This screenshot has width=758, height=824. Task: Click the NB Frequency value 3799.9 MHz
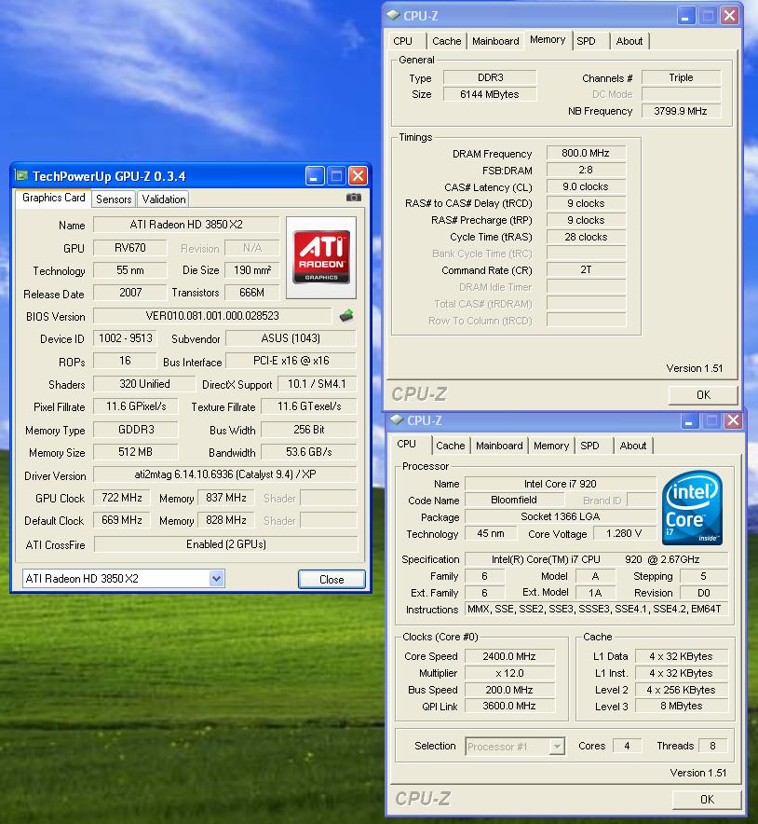pos(682,111)
